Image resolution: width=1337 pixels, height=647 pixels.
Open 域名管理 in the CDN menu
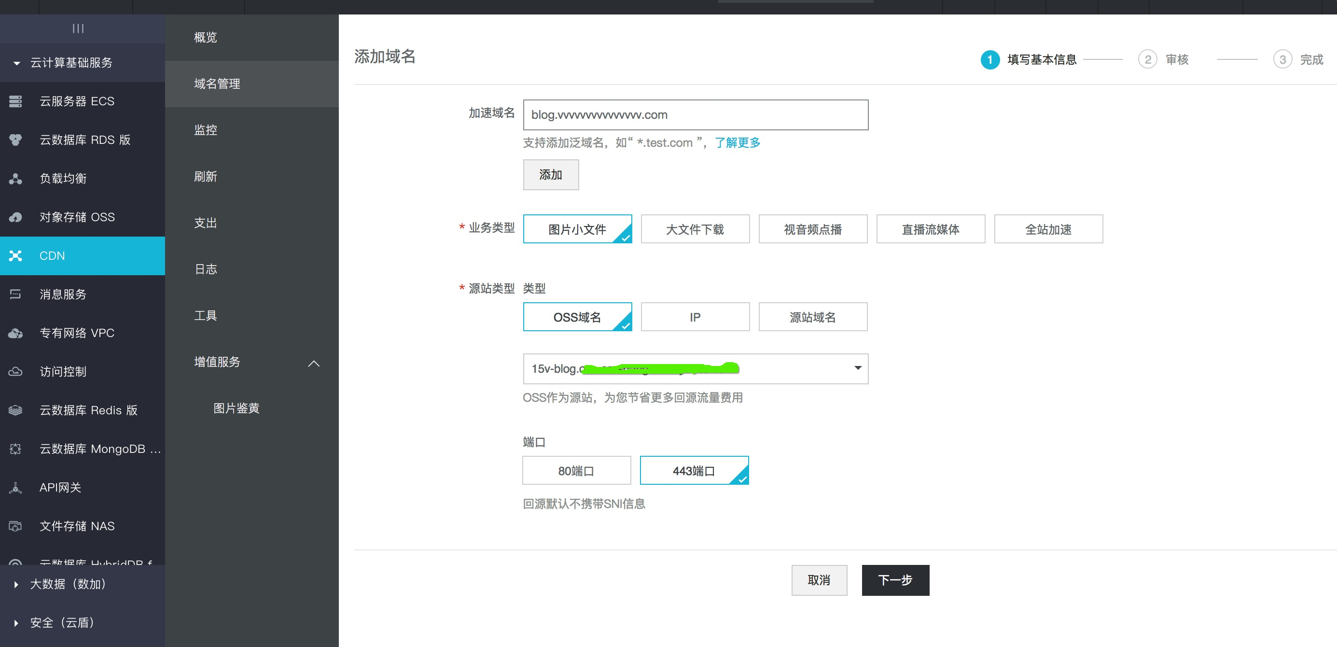[218, 84]
